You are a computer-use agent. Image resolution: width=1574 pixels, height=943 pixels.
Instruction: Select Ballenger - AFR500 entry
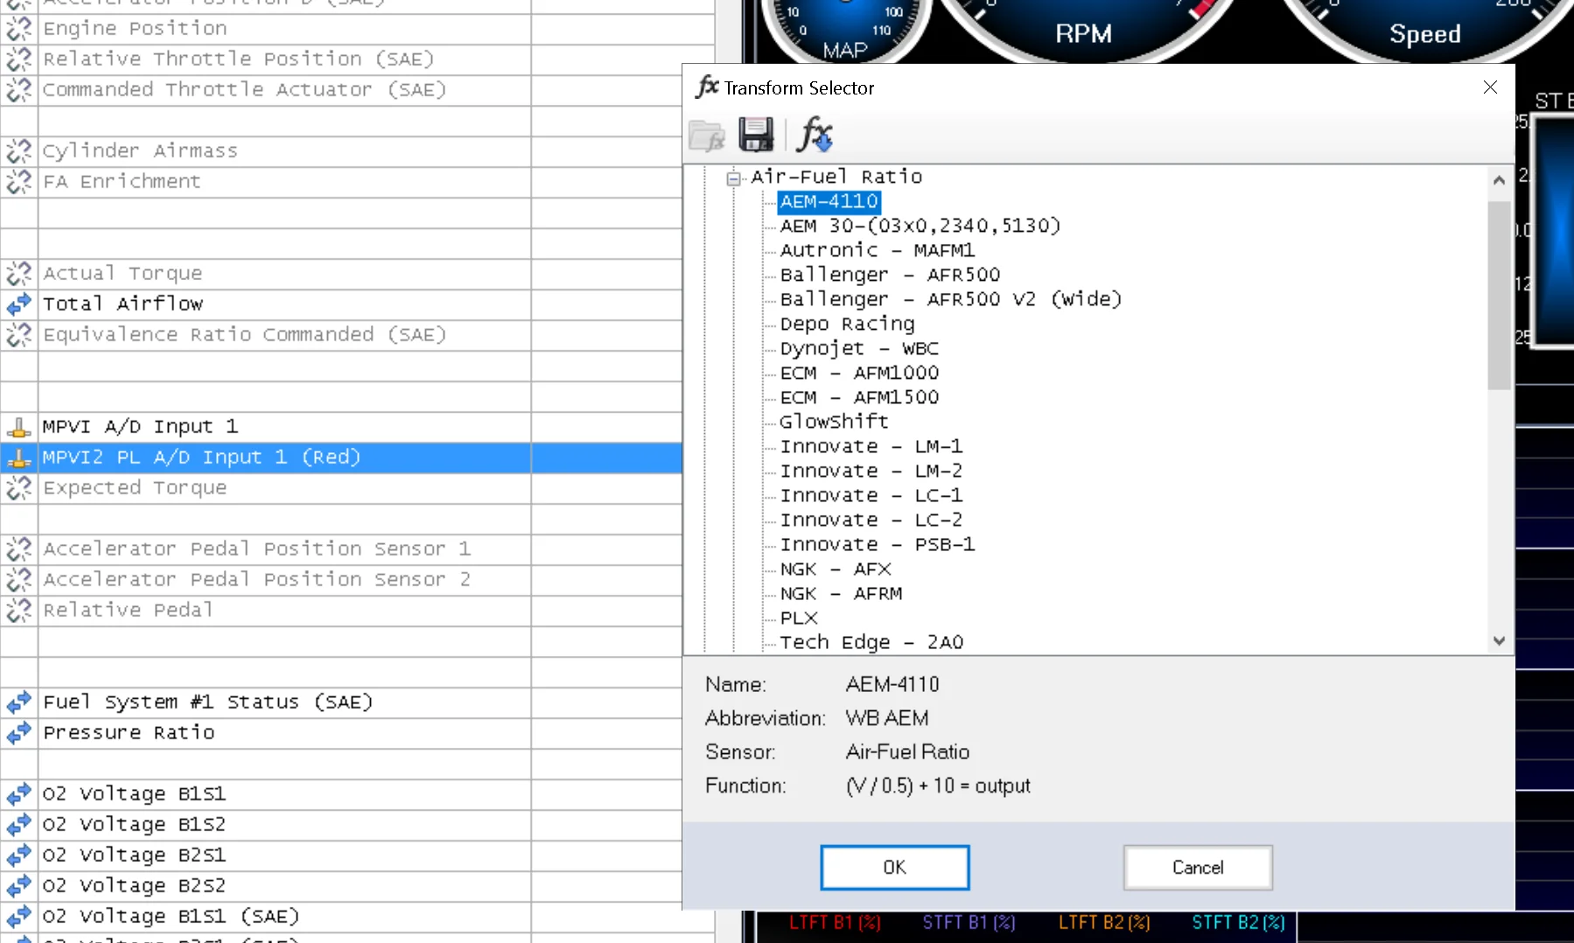click(890, 275)
